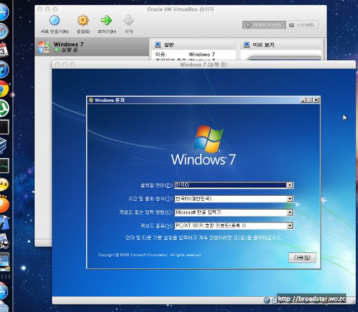This screenshot has height=312, width=358.
Task: Click the Discard (삭제) down-arrow icon
Action: pyautogui.click(x=129, y=21)
